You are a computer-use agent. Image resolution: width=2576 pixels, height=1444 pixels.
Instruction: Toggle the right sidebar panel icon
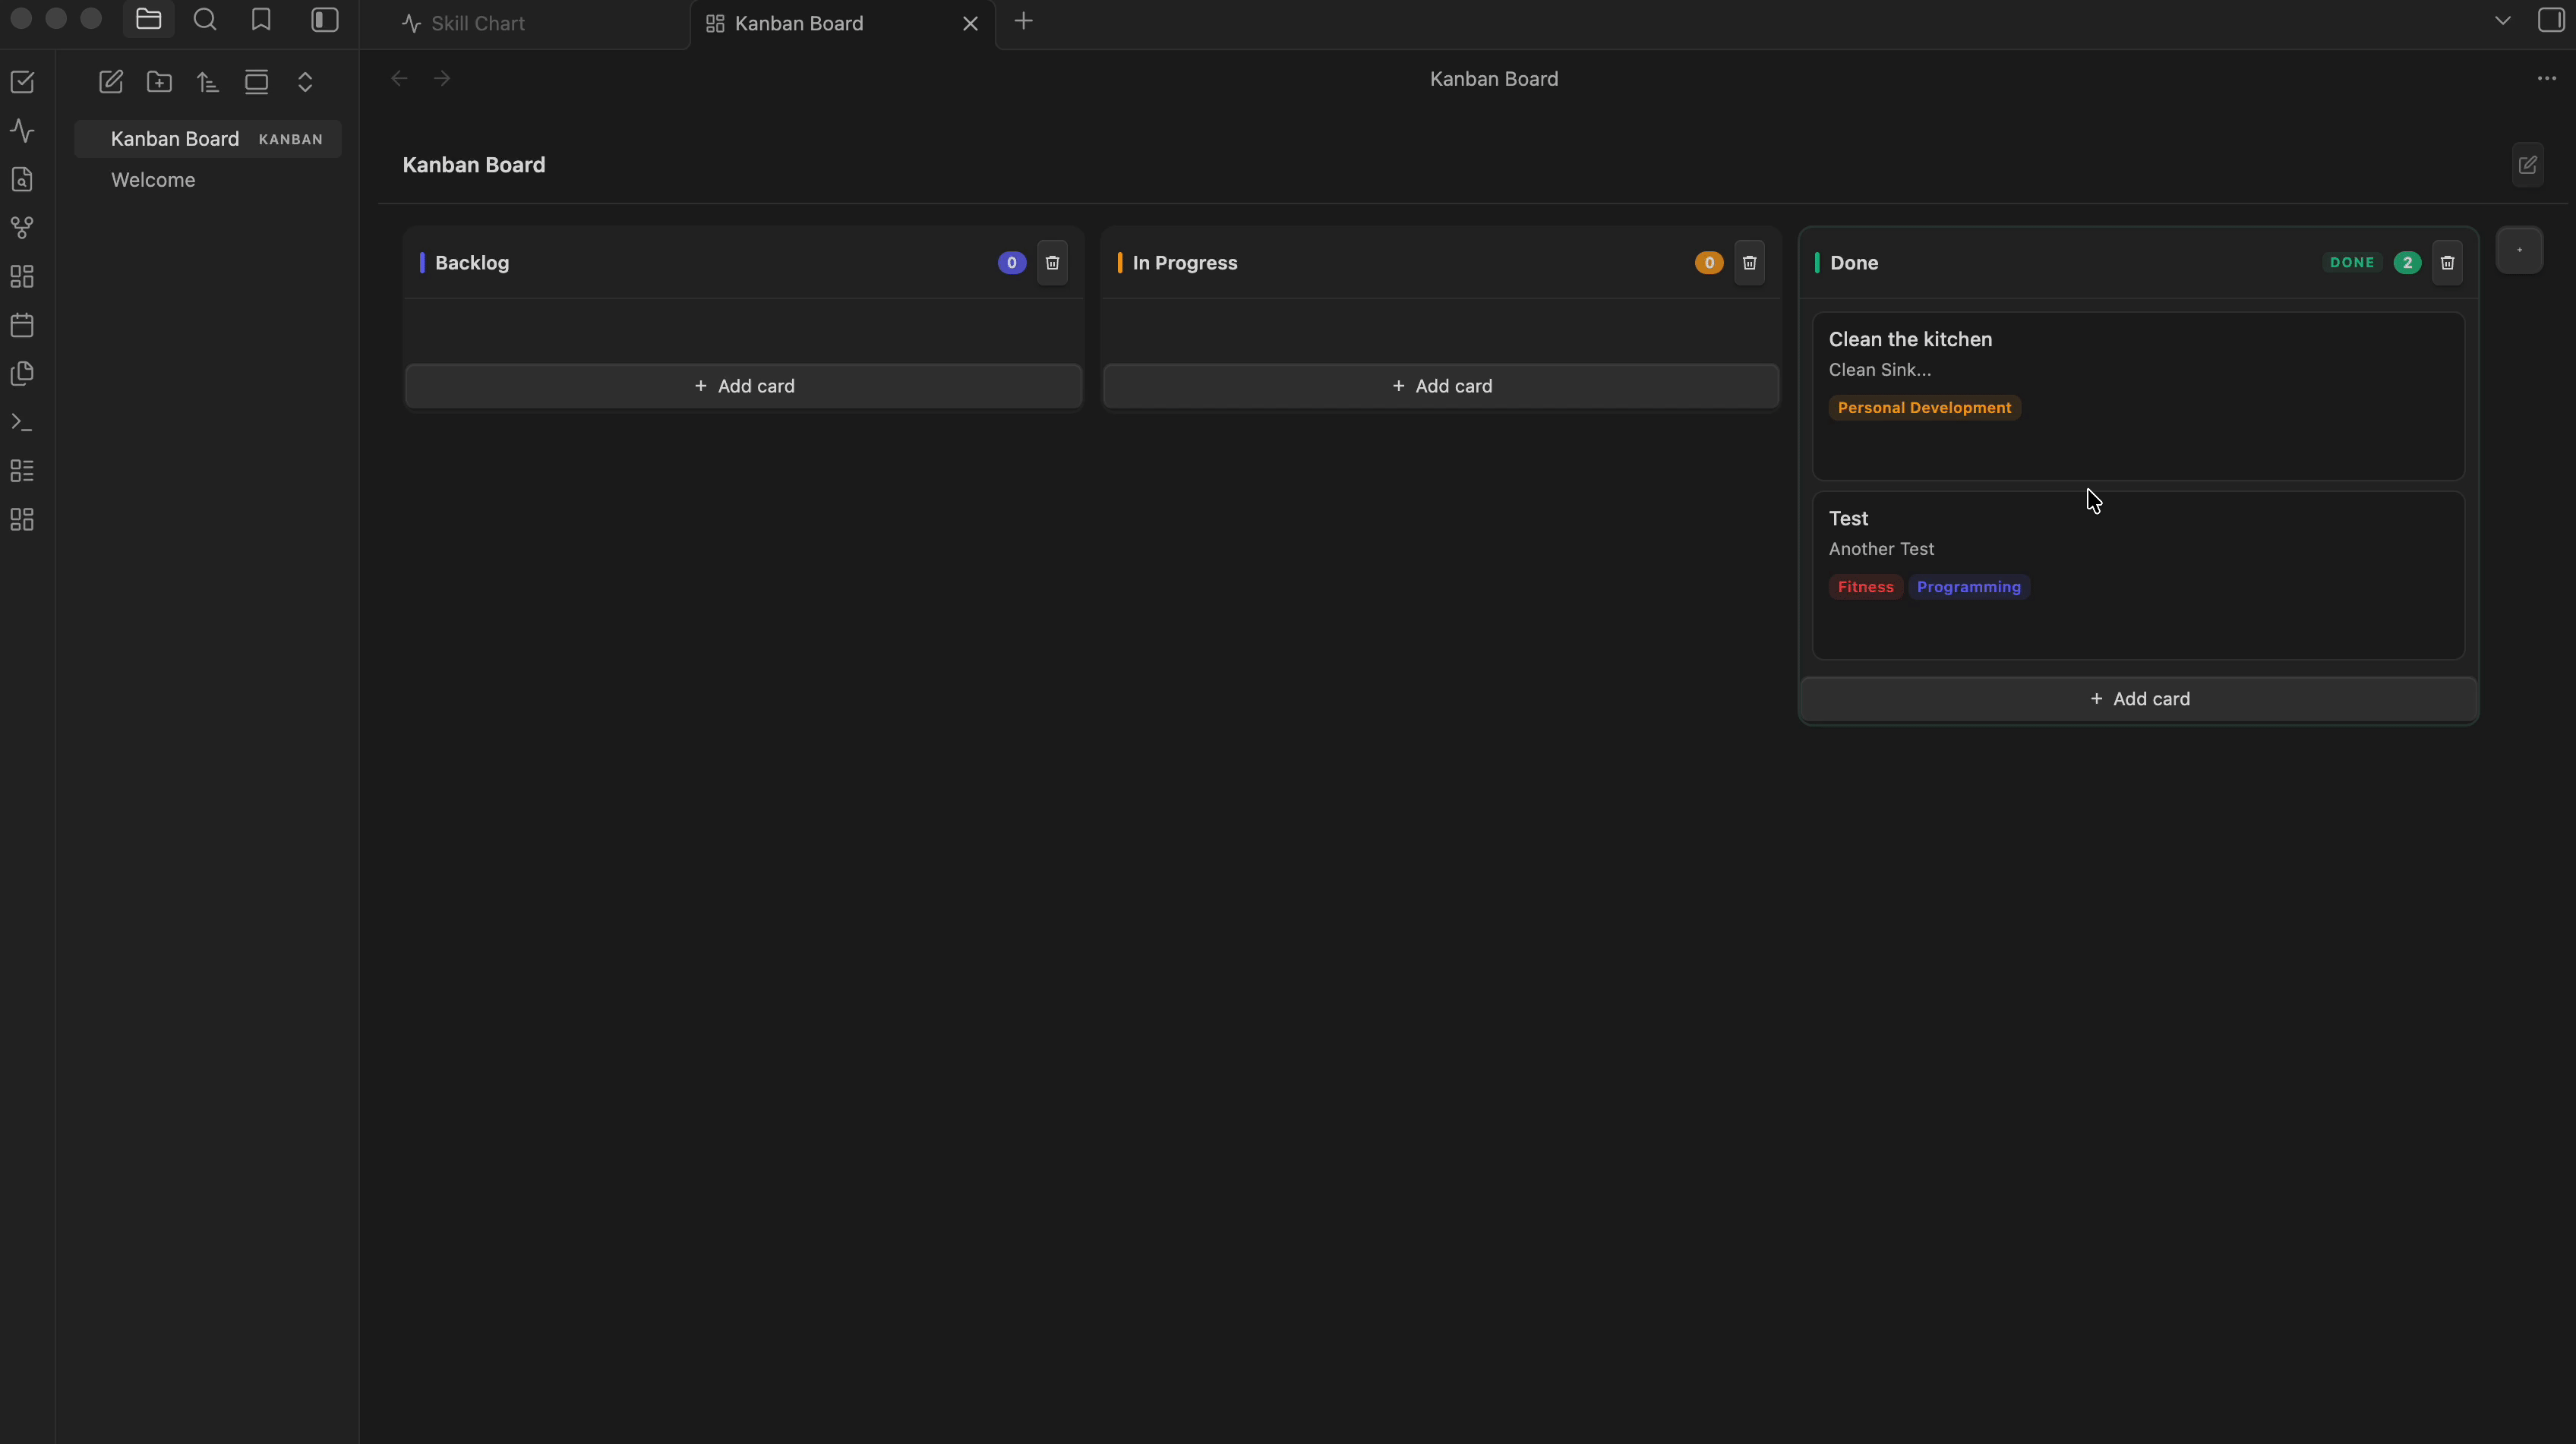[2551, 20]
